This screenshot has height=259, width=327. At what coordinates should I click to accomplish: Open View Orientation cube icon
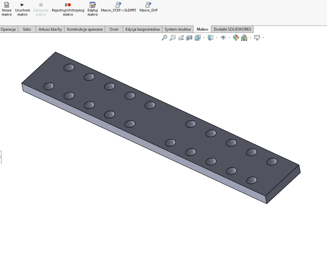198,38
